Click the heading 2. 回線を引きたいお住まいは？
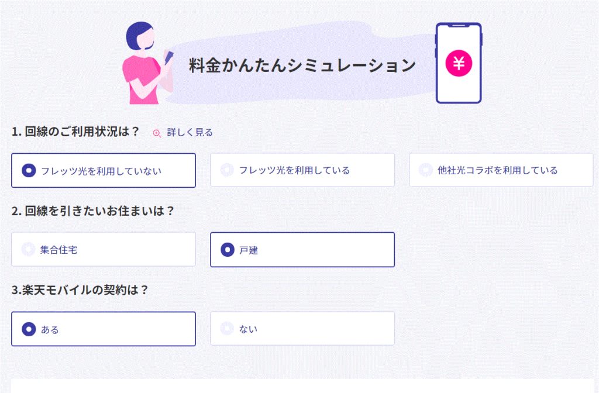Image resolution: width=599 pixels, height=393 pixels. point(93,211)
